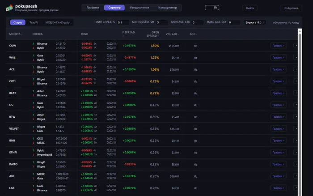Click the OKX exchange in BNB row
Viewport: 313px width, 196px height.
pyautogui.click(x=40, y=138)
